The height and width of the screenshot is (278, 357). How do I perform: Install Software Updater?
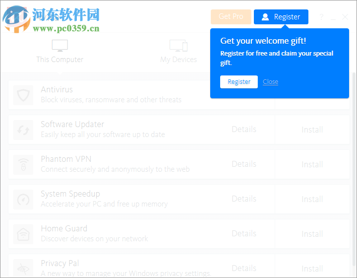[x=312, y=130]
